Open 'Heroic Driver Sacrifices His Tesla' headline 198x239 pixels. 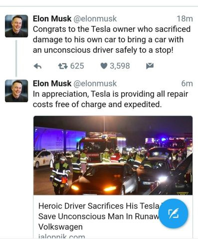(x=99, y=216)
